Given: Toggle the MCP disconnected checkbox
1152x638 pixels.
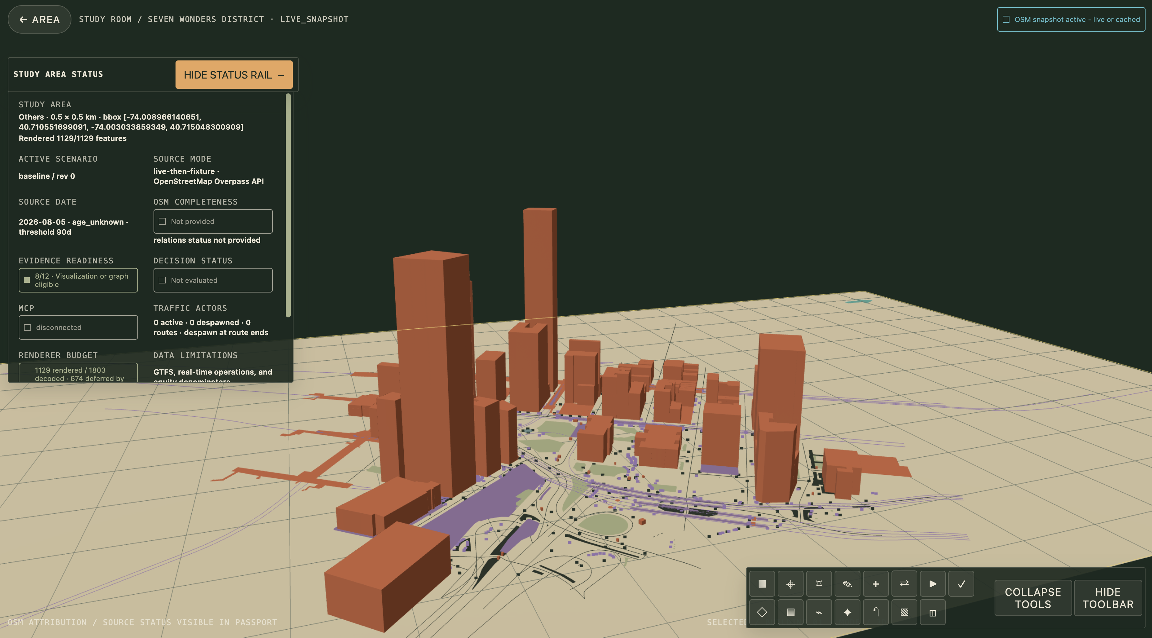Looking at the screenshot, I should (x=27, y=327).
